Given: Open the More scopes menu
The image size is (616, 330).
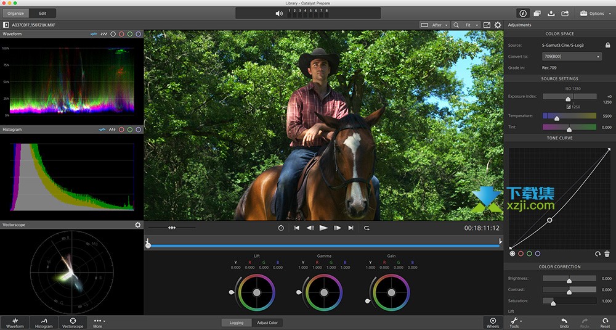Looking at the screenshot, I should click(x=98, y=323).
